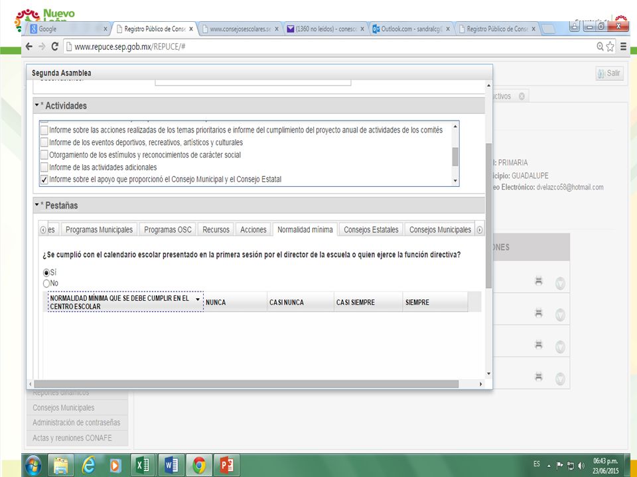Open Windows Media Player from taskbar
The width and height of the screenshot is (637, 477).
115,465
